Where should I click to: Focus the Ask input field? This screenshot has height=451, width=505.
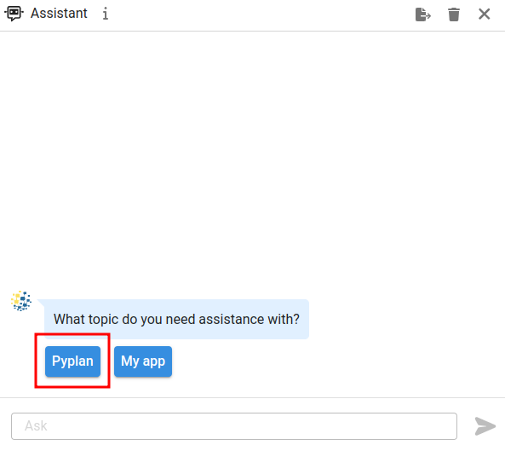point(234,426)
